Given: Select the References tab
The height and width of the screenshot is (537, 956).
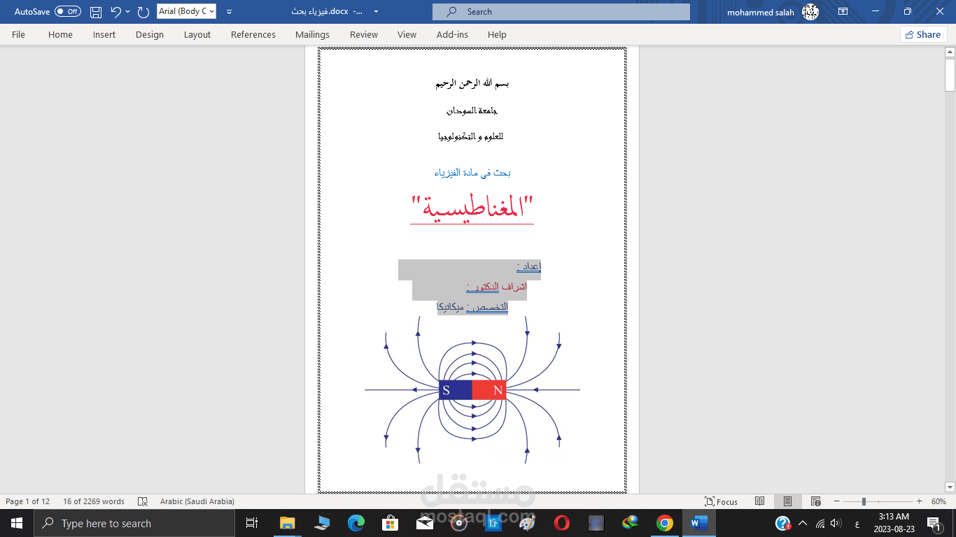Looking at the screenshot, I should pyautogui.click(x=253, y=34).
